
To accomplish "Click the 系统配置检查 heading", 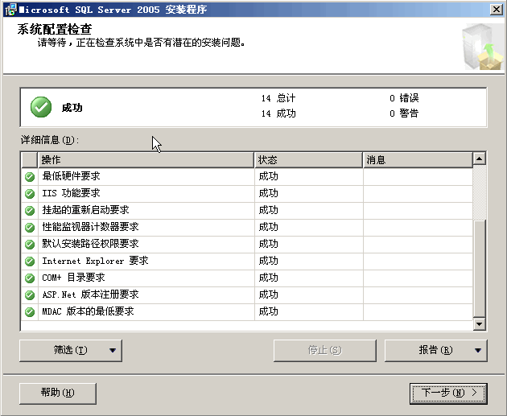I will pos(55,30).
